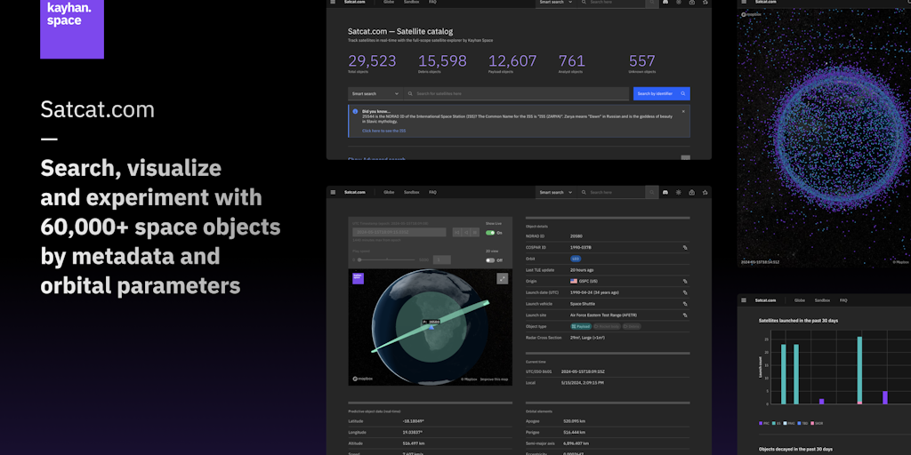Image resolution: width=911 pixels, height=455 pixels.
Task: Expand globe map to fullscreen
Action: click(503, 278)
